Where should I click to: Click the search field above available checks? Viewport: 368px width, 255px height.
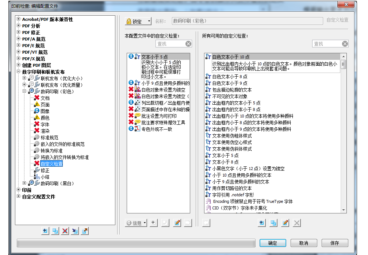[327, 44]
